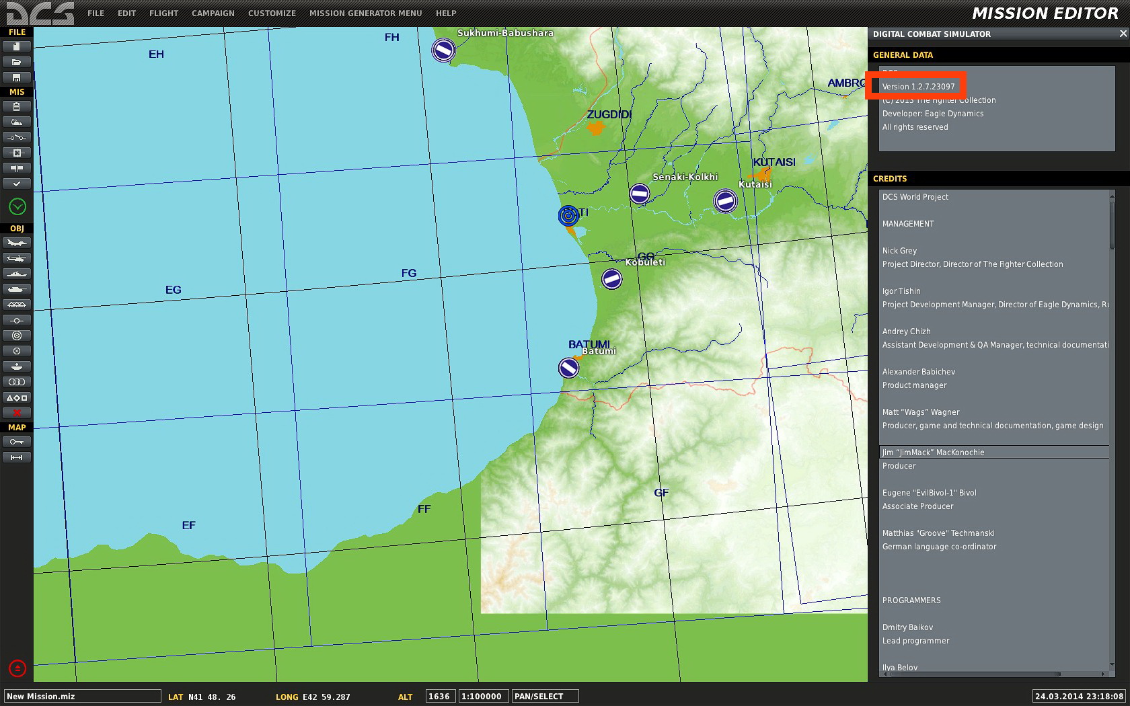Click Nick Grey in credits
The height and width of the screenshot is (706, 1130).
(899, 251)
